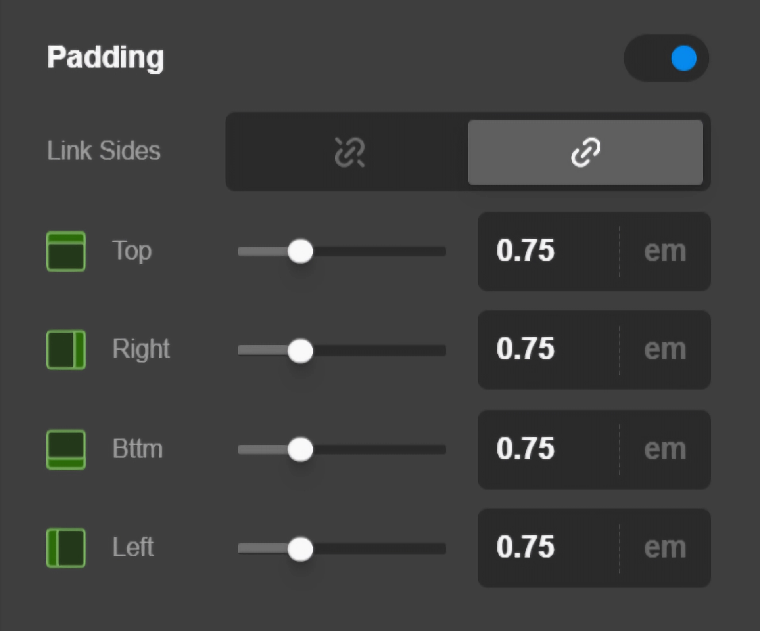Open the Top padding em unit dropdown
The height and width of the screenshot is (631, 760).
665,251
